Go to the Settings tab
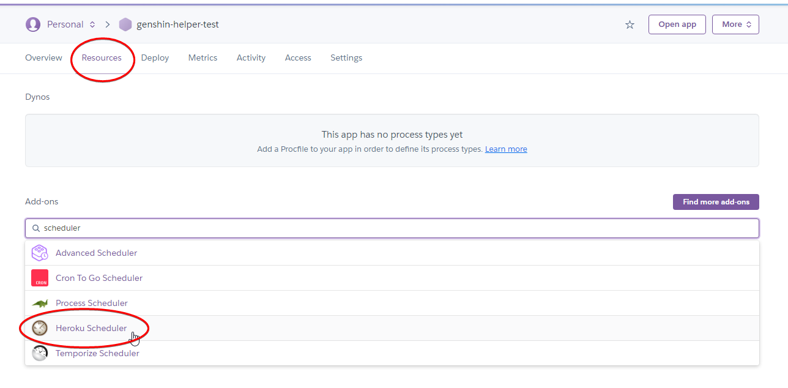The width and height of the screenshot is (788, 388). coord(346,58)
